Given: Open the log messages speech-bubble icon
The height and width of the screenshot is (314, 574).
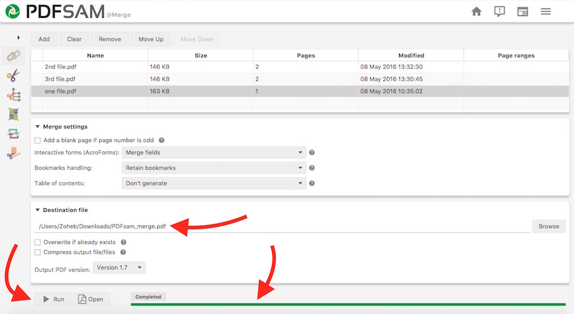Looking at the screenshot, I should 499,11.
